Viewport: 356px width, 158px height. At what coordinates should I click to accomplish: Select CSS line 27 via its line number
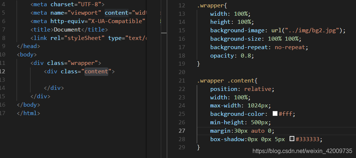click(182, 131)
